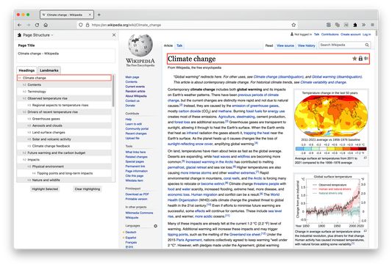Enlarge the temperature map image via caption icon

366,158
